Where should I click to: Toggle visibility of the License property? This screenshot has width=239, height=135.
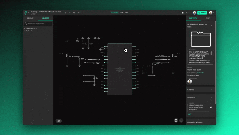tap(211, 107)
